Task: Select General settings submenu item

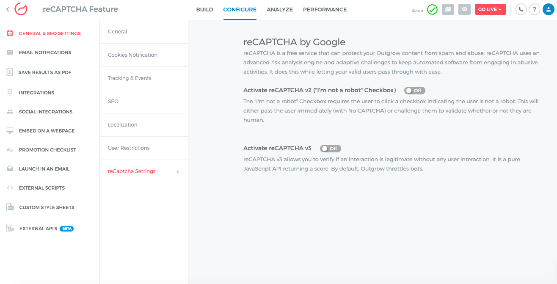Action: click(143, 32)
